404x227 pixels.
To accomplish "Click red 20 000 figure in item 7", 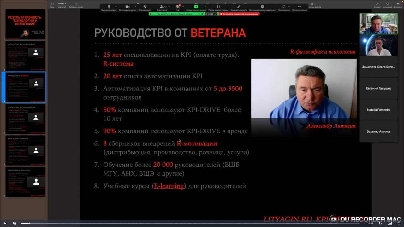I will pyautogui.click(x=163, y=165).
